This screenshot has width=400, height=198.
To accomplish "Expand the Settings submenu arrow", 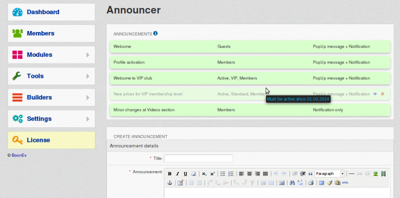I will [x=88, y=118].
